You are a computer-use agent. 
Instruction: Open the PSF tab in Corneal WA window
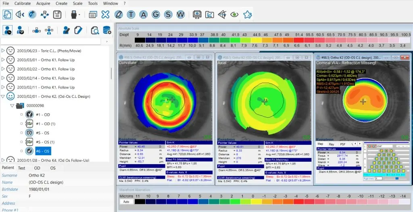click(x=343, y=144)
